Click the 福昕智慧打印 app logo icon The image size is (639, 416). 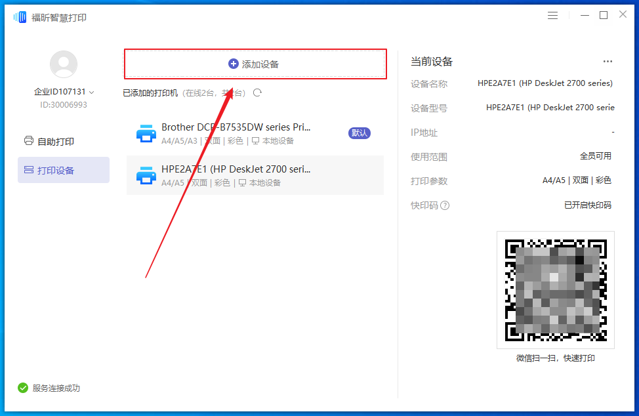(18, 15)
